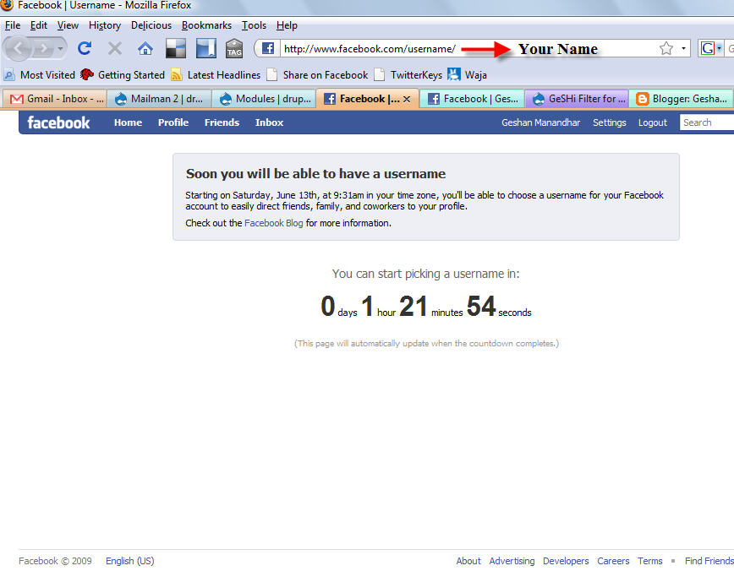The height and width of the screenshot is (582, 734).
Task: Open the Careers footer link
Action: (x=613, y=561)
